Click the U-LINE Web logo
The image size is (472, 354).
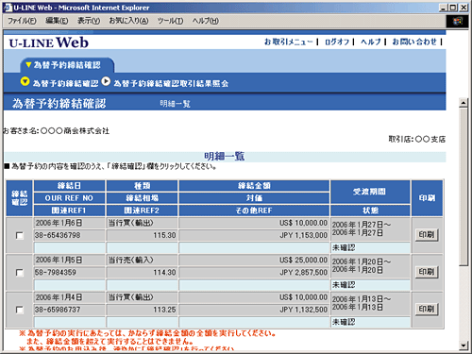click(x=49, y=42)
